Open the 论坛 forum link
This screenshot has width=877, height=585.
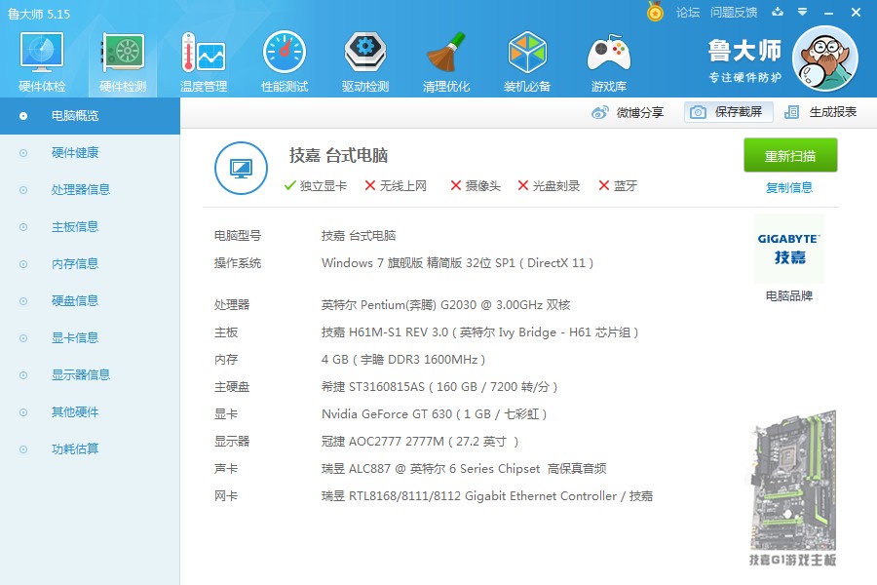coord(688,13)
